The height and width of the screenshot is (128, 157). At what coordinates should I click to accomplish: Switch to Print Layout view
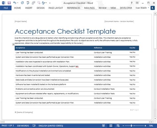pos(111,126)
